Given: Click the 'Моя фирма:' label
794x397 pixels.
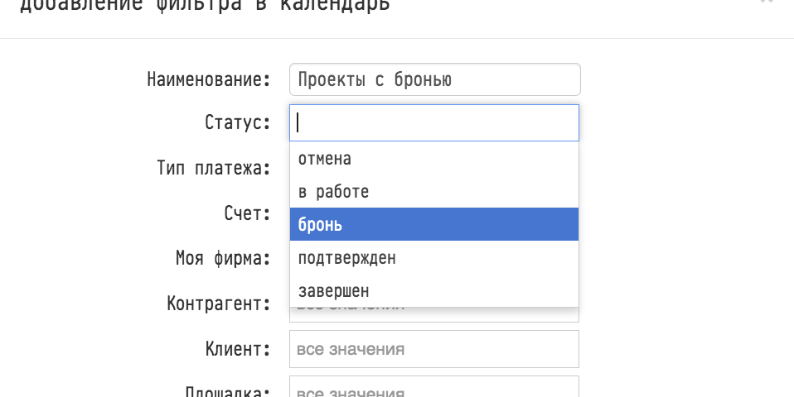Looking at the screenshot, I should coord(223,257).
